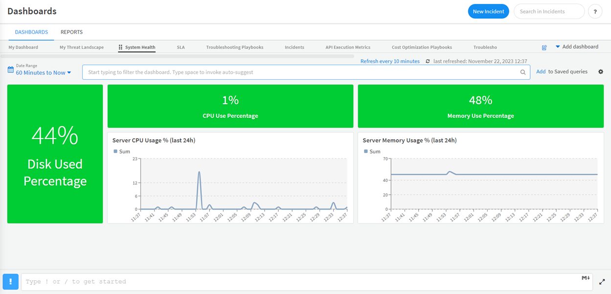Image resolution: width=611 pixels, height=294 pixels.
Task: Click the blue exclamation command icon
Action: pyautogui.click(x=11, y=281)
